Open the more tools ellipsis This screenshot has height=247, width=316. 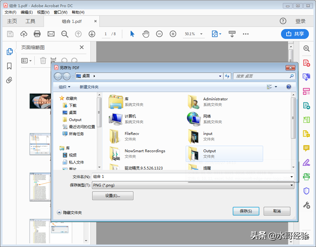click(246, 34)
